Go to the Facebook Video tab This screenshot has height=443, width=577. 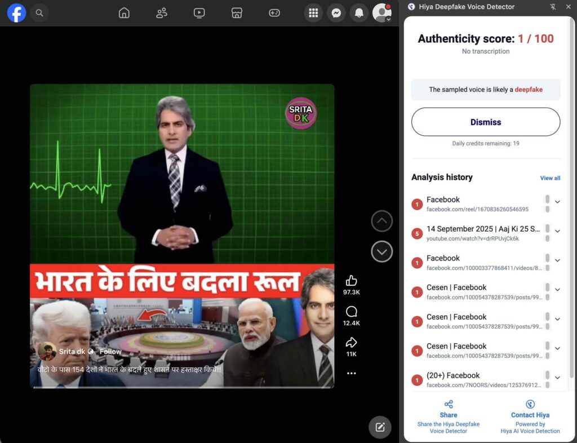[x=199, y=13]
